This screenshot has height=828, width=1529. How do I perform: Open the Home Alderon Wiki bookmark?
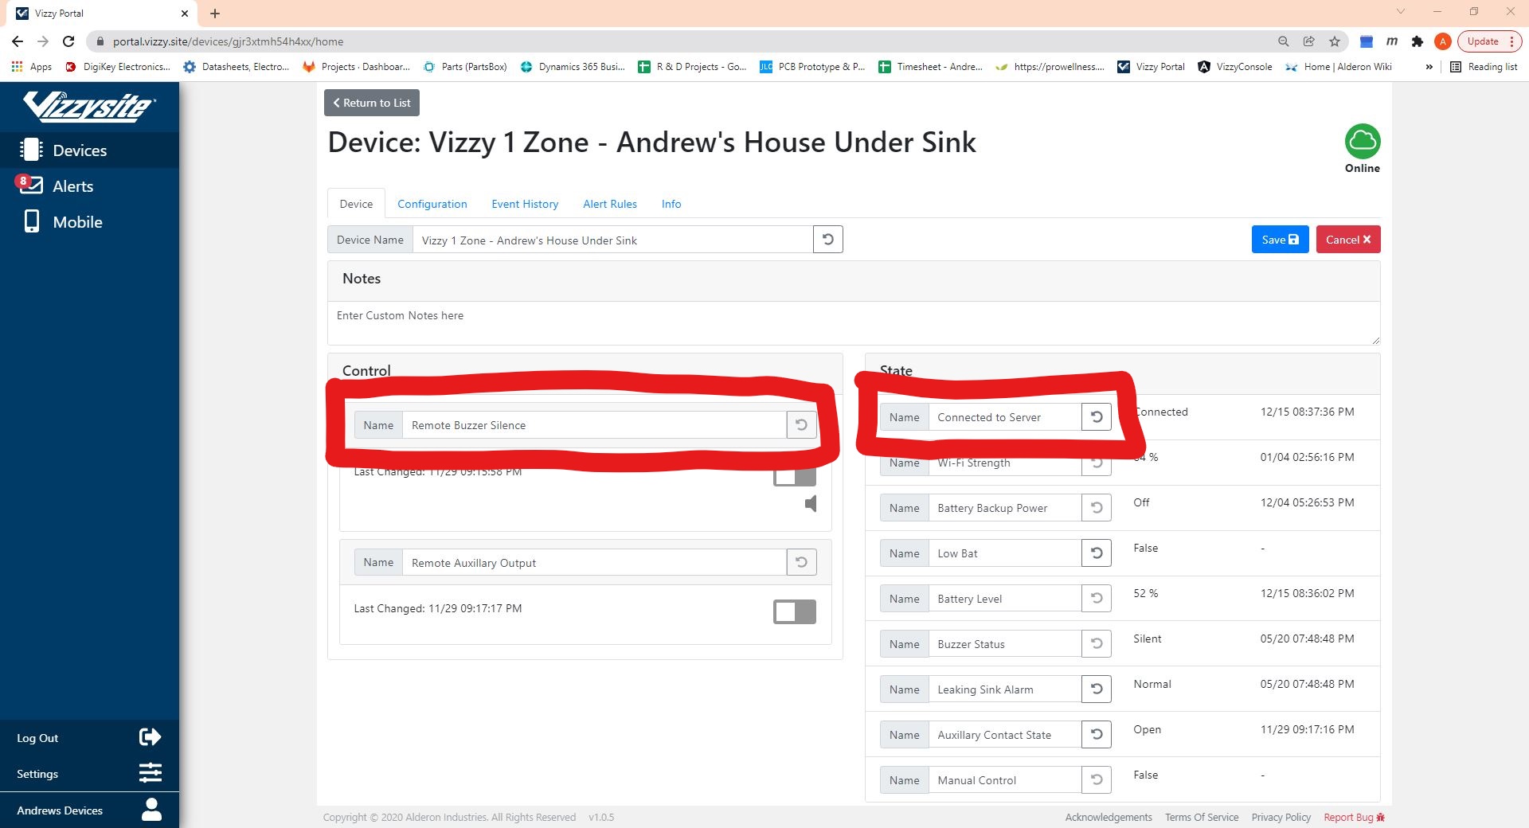pyautogui.click(x=1339, y=67)
